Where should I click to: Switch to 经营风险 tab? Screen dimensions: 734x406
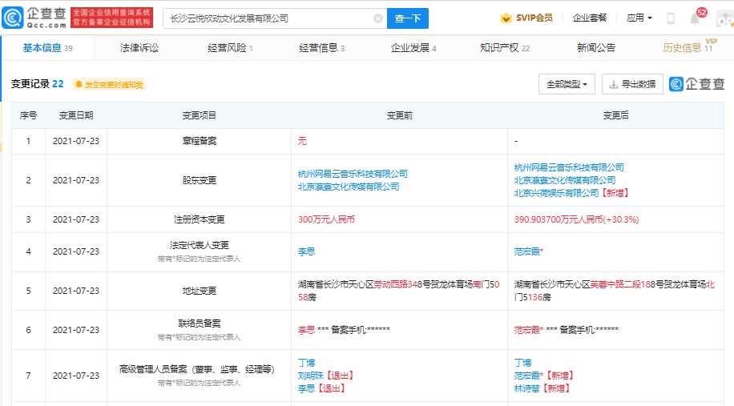230,48
